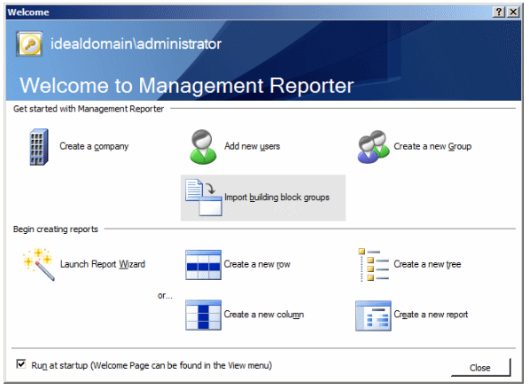Click the Create a new row icon
Screen dimensions: 529x389
[203, 265]
